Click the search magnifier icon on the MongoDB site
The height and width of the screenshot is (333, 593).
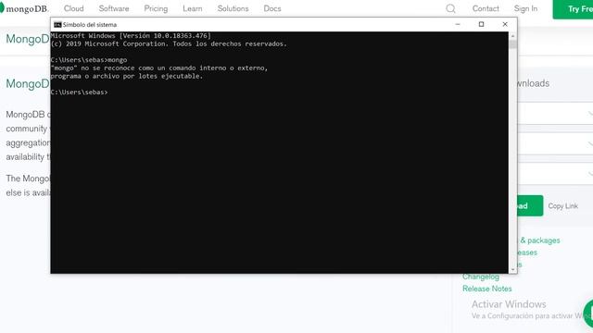[x=450, y=8]
